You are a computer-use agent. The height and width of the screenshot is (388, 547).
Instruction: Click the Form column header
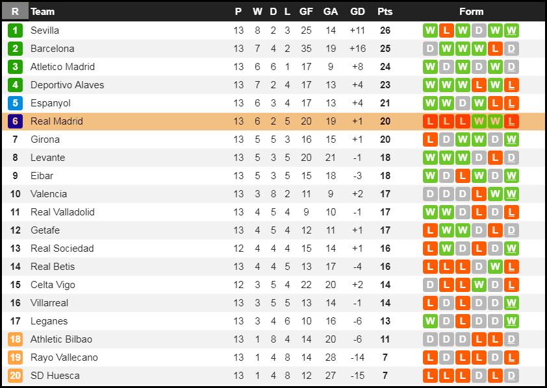pyautogui.click(x=471, y=12)
